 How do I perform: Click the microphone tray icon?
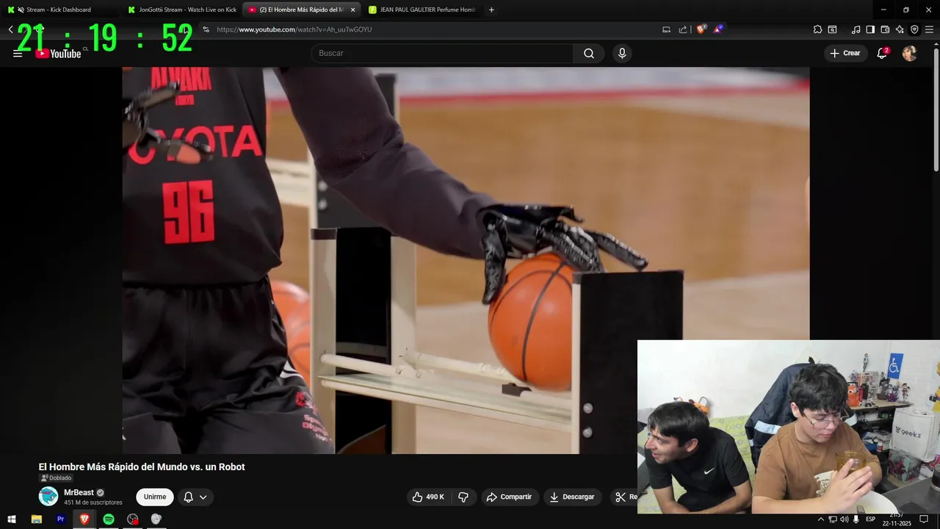click(x=856, y=519)
